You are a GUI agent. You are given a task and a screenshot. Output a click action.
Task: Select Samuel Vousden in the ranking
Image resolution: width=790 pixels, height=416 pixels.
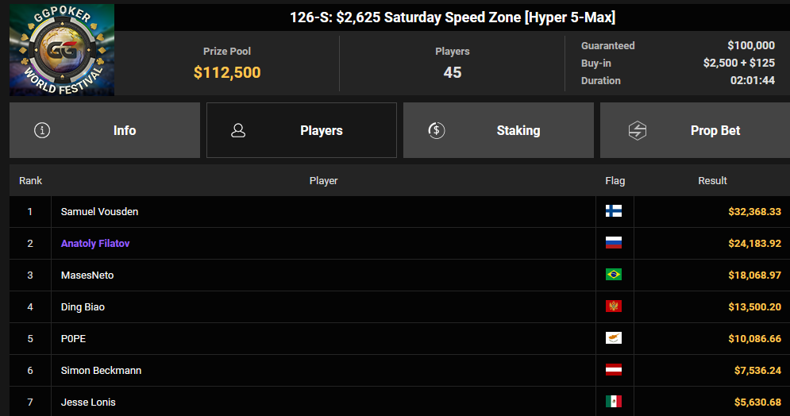click(x=99, y=211)
